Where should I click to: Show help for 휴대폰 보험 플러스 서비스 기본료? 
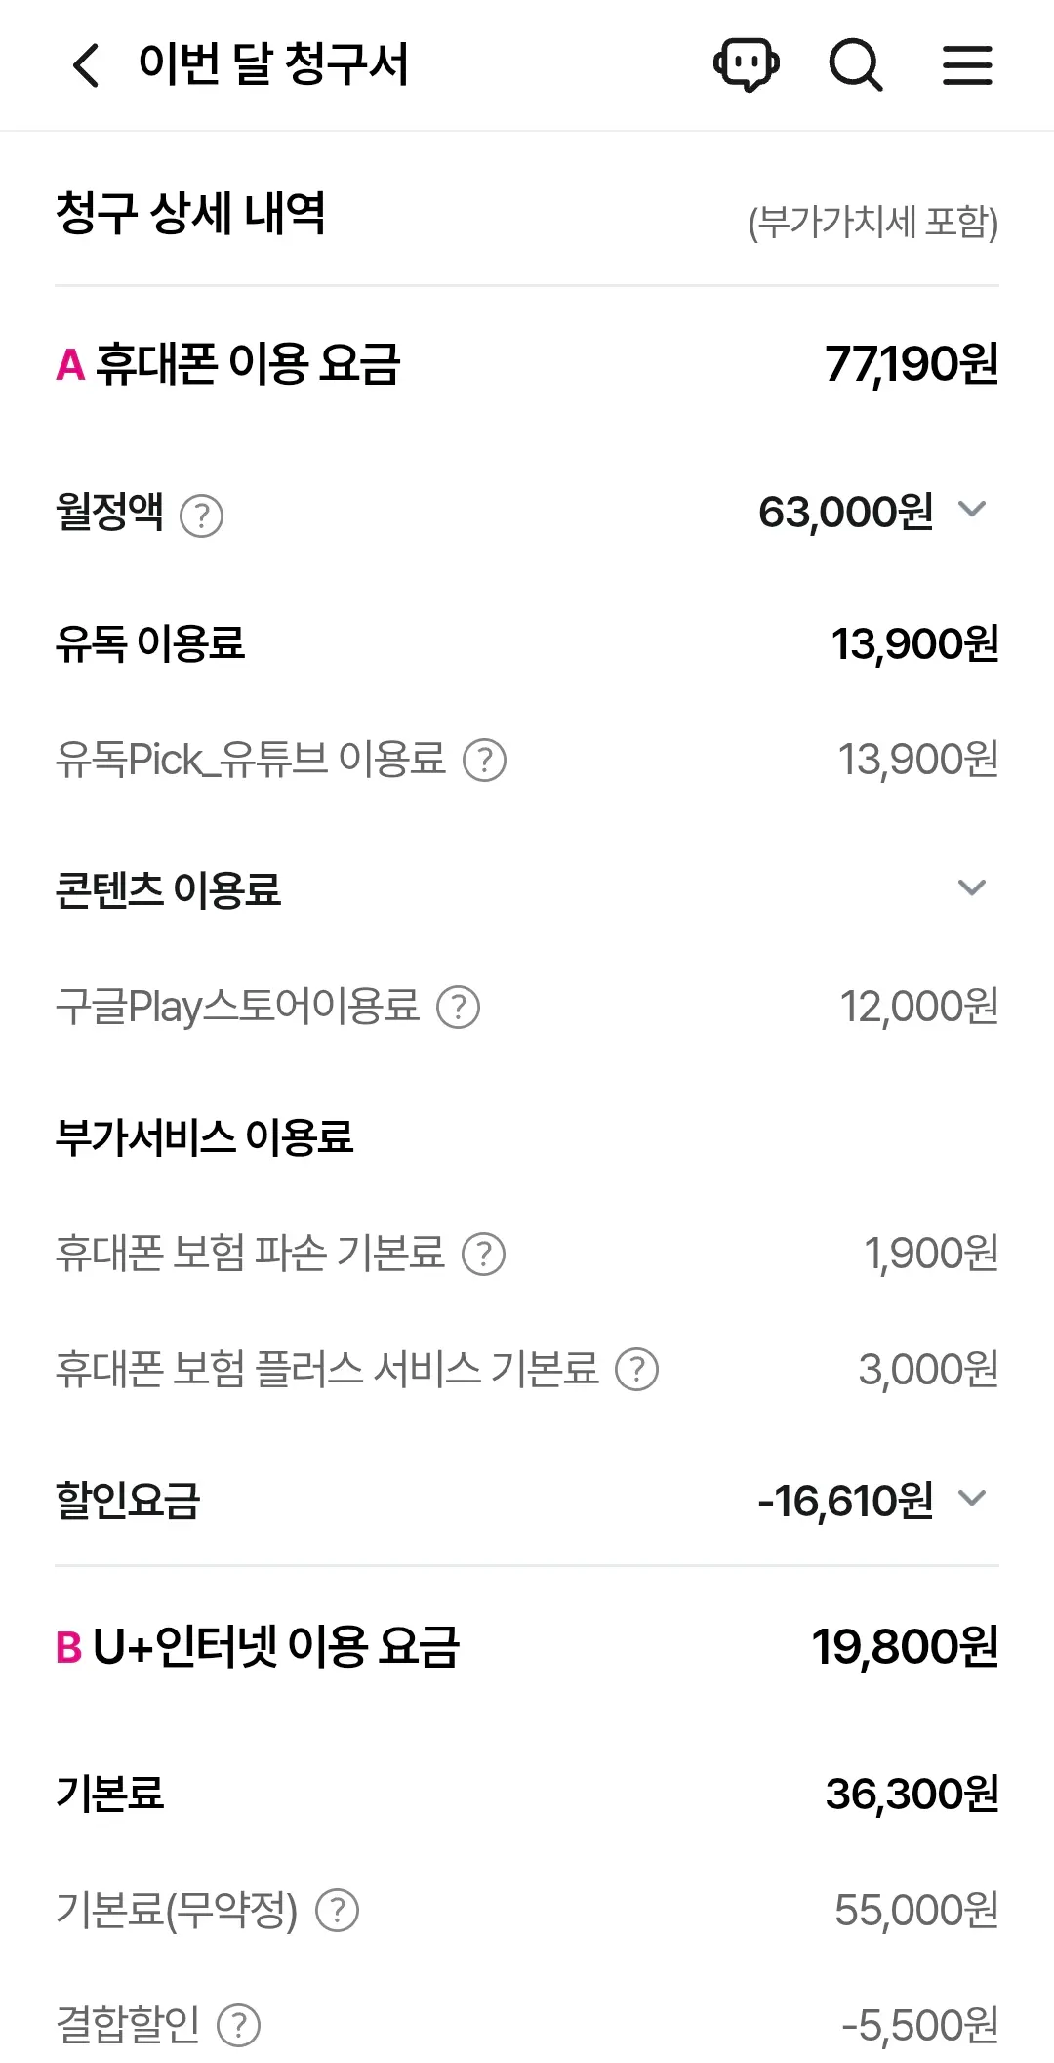[x=636, y=1370]
